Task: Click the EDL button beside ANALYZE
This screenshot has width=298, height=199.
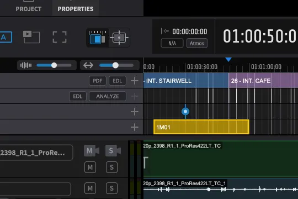Action: coord(78,96)
